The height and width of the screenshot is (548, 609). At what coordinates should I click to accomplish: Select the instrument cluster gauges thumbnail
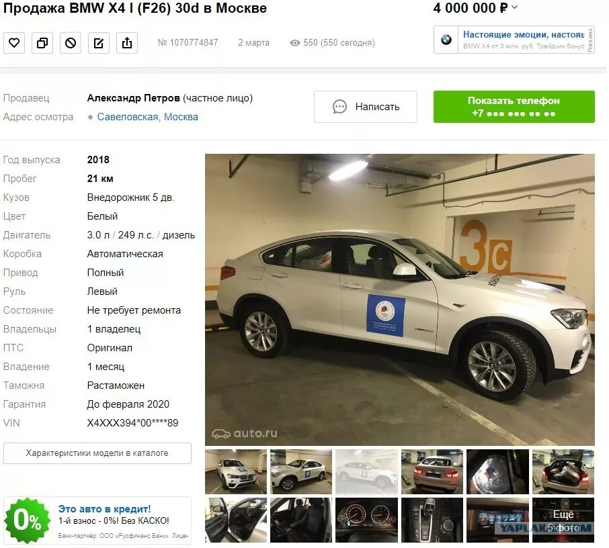coord(366,520)
